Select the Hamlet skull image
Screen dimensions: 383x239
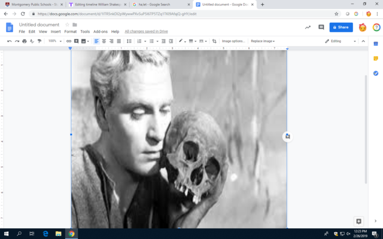[179, 139]
